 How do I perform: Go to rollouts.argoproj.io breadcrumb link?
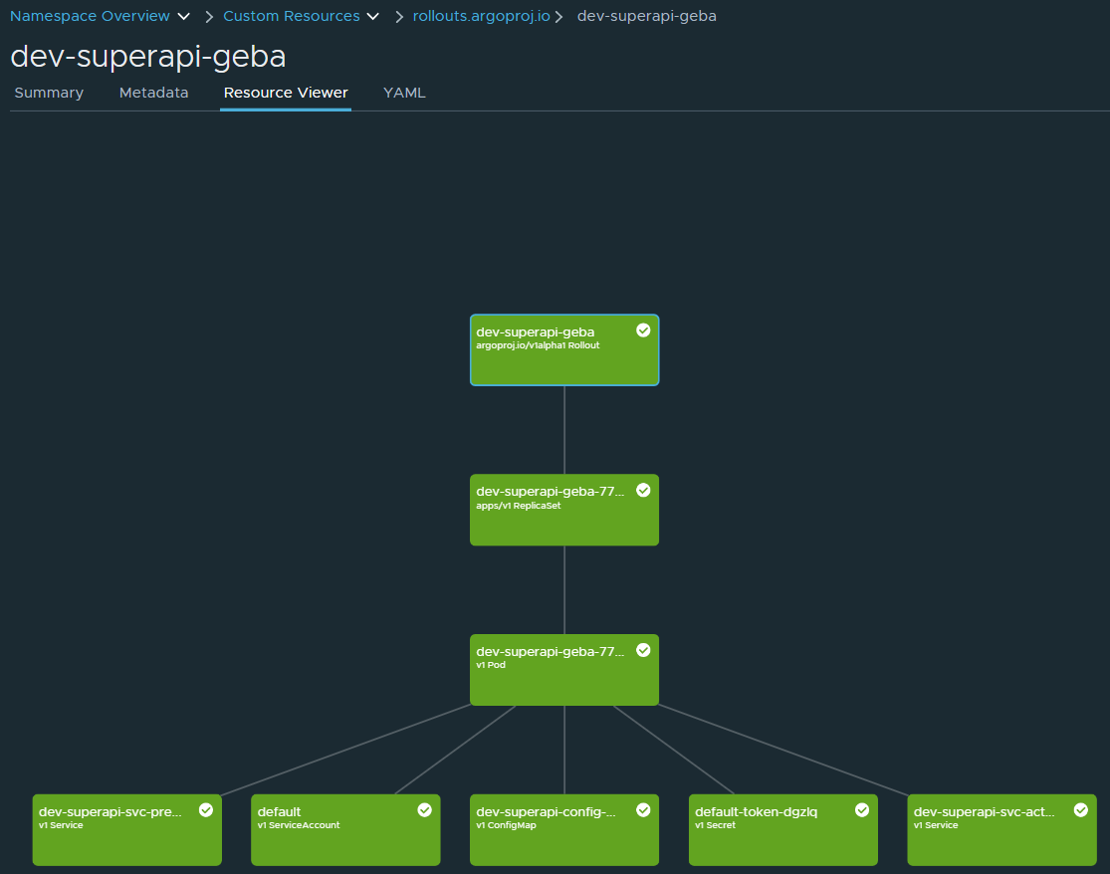[x=481, y=17]
